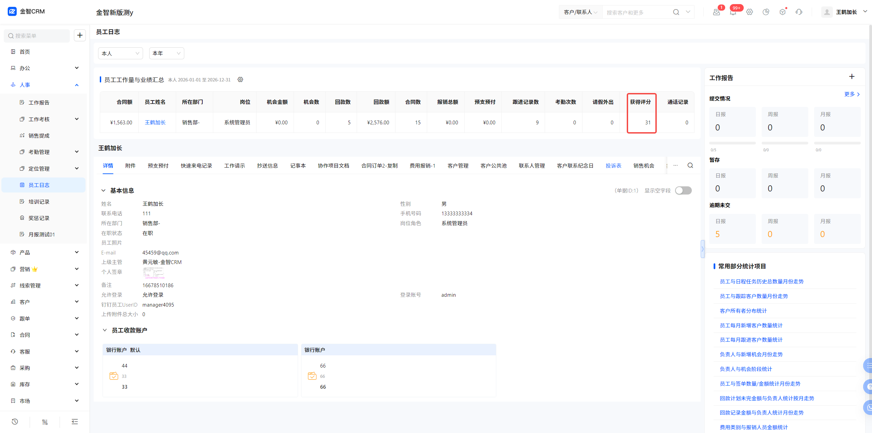Screen dimensions: 872x433
Task: Open the 记事本 tab
Action: pos(298,166)
